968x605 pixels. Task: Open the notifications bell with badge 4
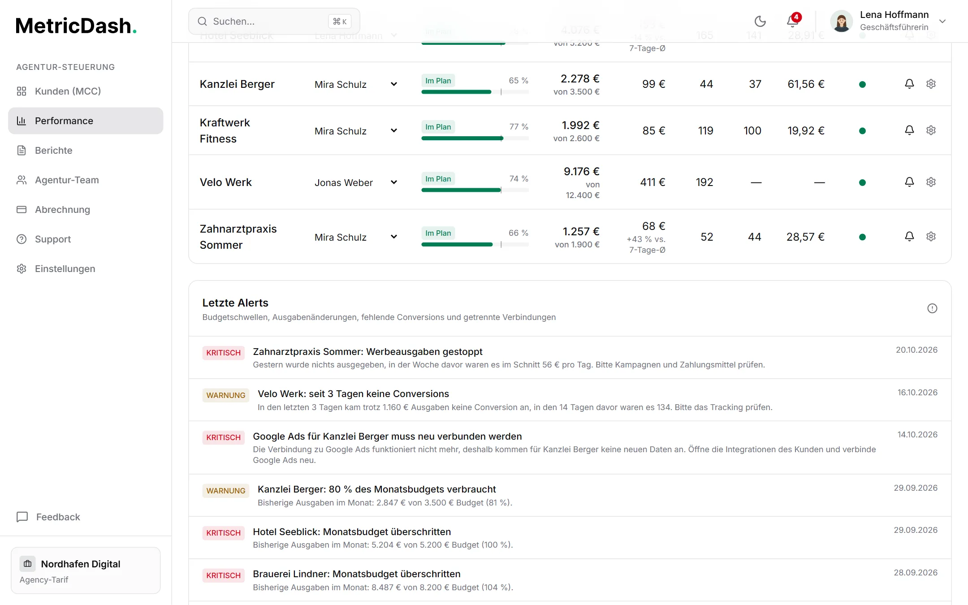tap(793, 21)
